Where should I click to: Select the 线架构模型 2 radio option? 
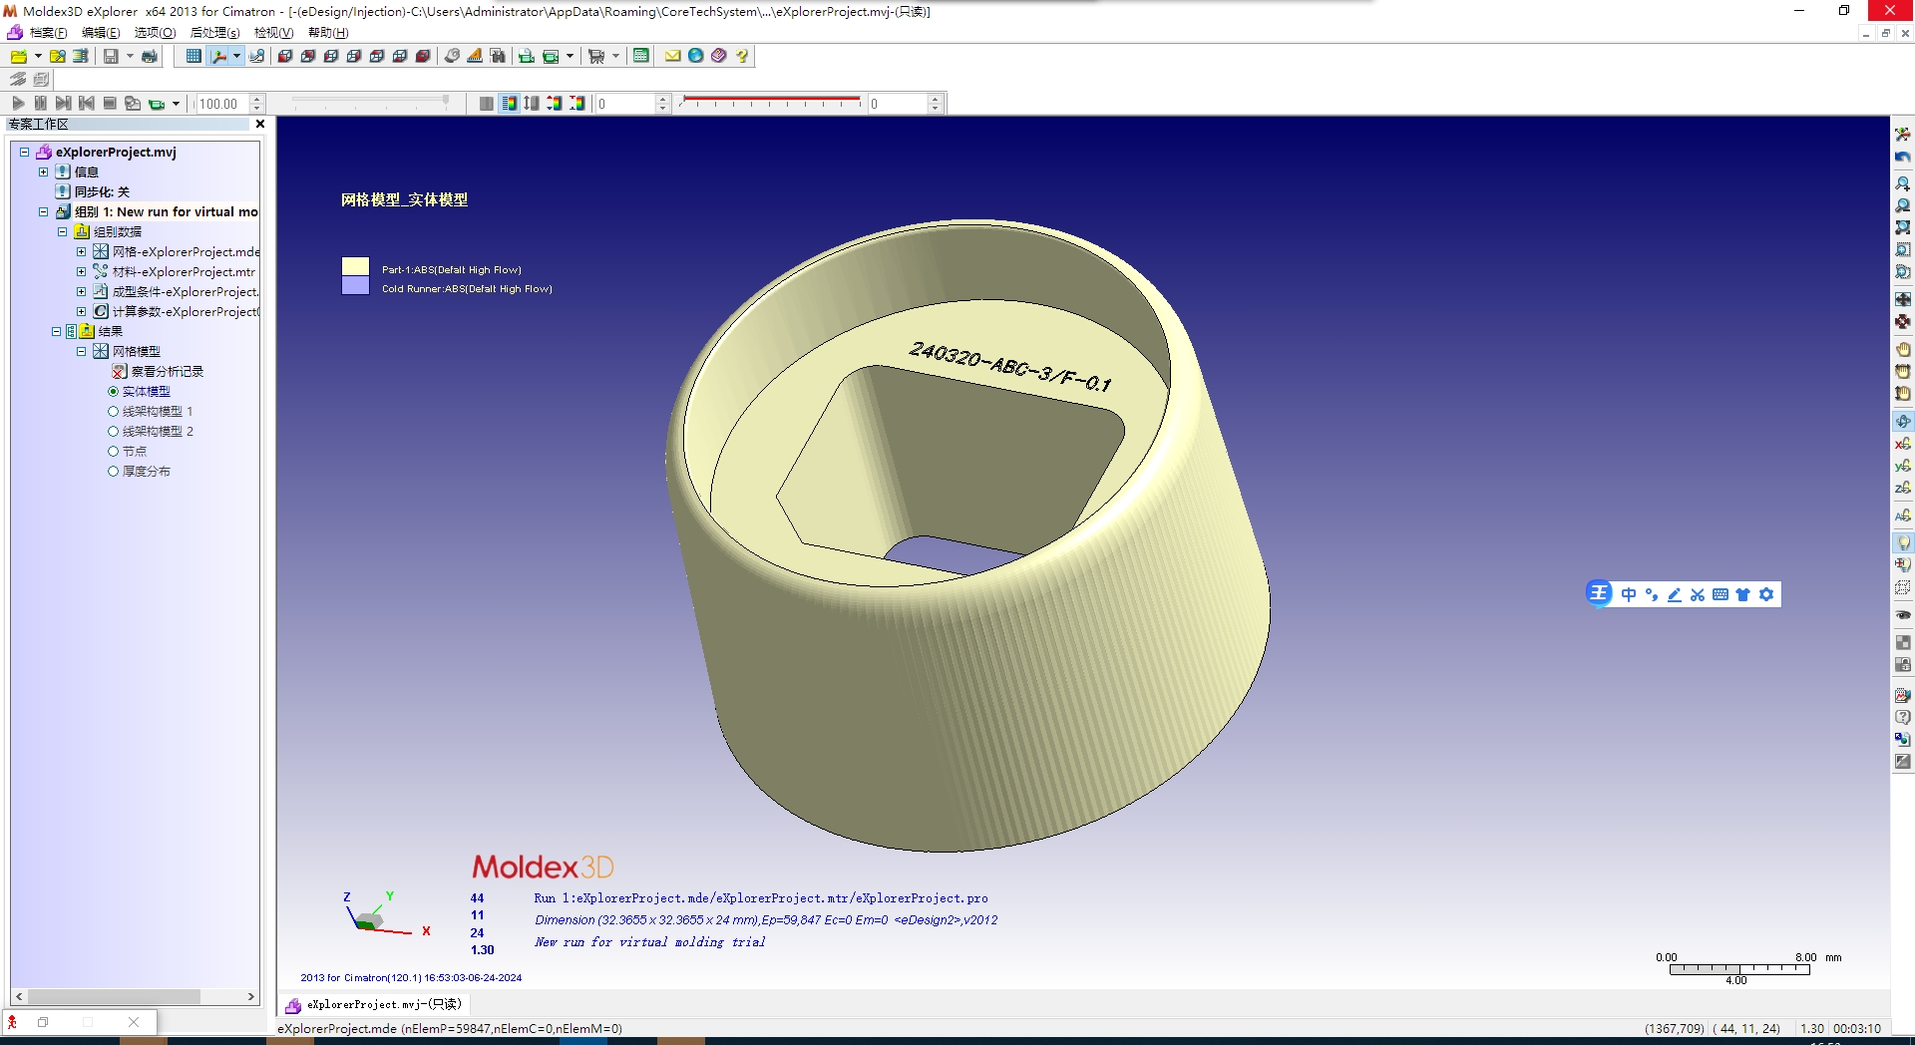point(114,432)
